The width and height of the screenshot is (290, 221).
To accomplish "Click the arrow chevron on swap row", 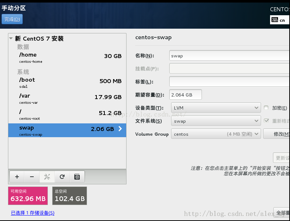I will [120, 128].
